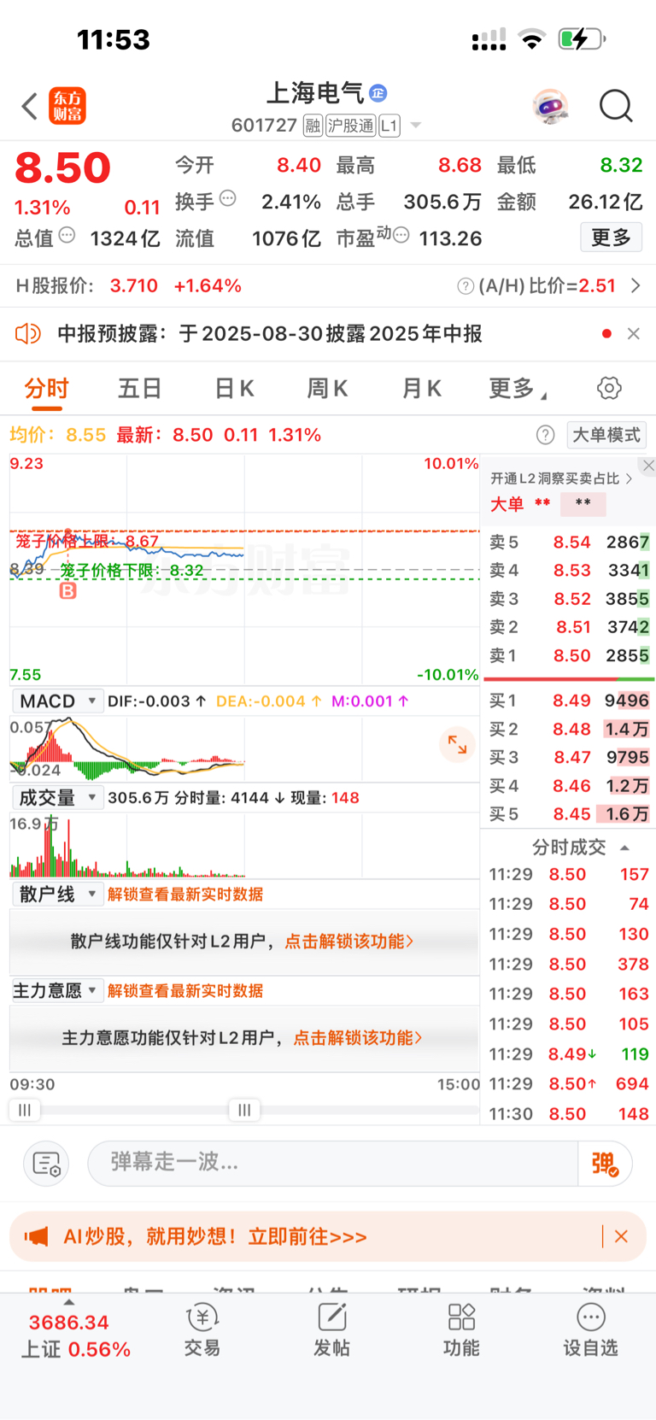Tap the back arrow icon

[x=30, y=107]
